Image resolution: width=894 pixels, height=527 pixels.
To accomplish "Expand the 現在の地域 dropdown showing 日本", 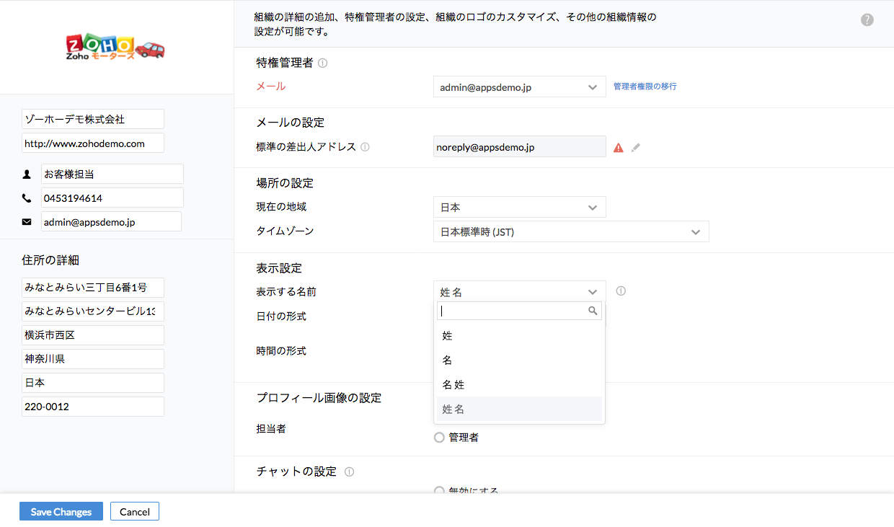I will click(x=519, y=208).
